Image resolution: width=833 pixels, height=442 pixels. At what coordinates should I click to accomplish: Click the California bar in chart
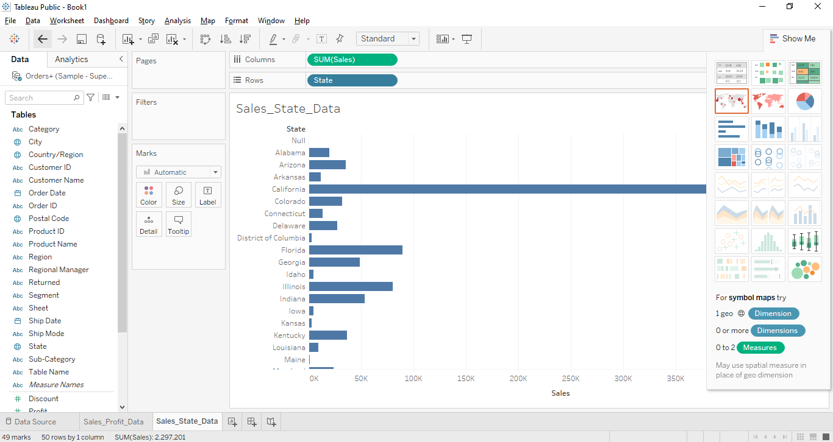pos(507,189)
